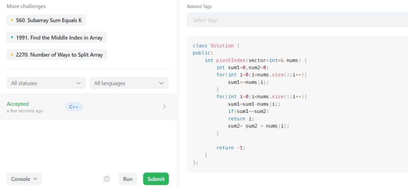
Task: Open challenge 2270. Number of Ways to Split Array
Action: tap(57, 55)
